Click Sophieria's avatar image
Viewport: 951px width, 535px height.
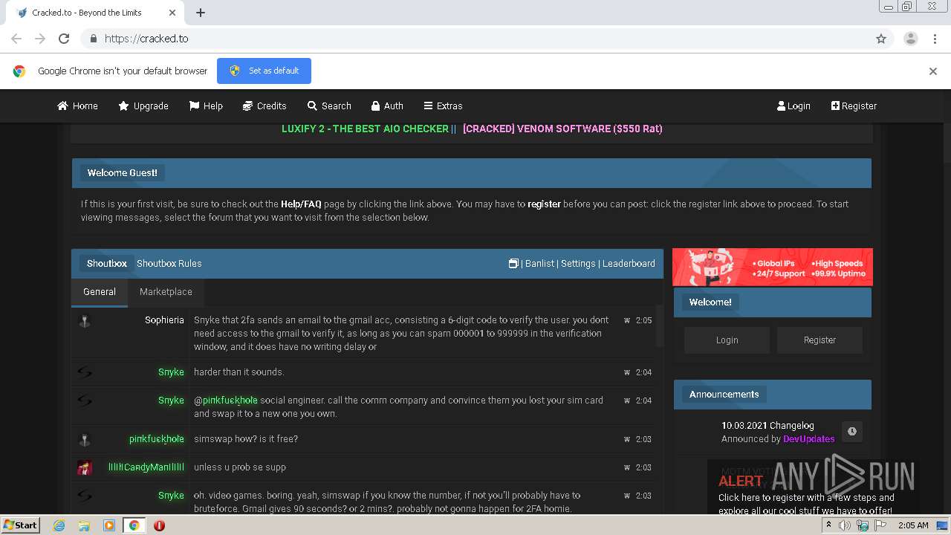click(x=85, y=321)
